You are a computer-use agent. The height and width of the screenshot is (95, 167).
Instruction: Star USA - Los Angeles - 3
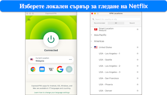[137, 72]
